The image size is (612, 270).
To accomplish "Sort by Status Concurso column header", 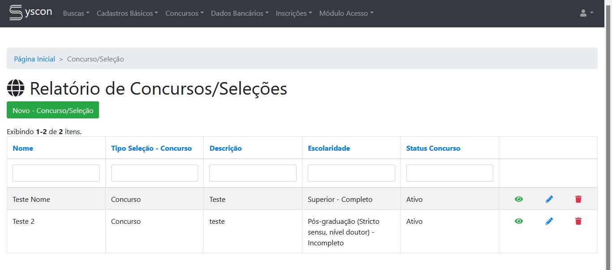I will pyautogui.click(x=433, y=148).
